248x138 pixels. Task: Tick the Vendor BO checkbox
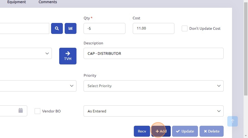click(x=37, y=111)
